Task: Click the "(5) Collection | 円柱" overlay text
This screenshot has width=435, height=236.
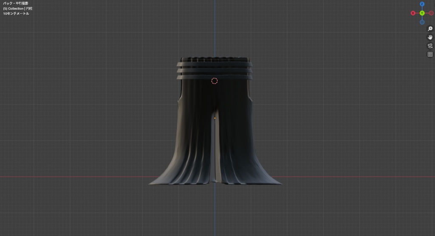Action: click(x=18, y=8)
